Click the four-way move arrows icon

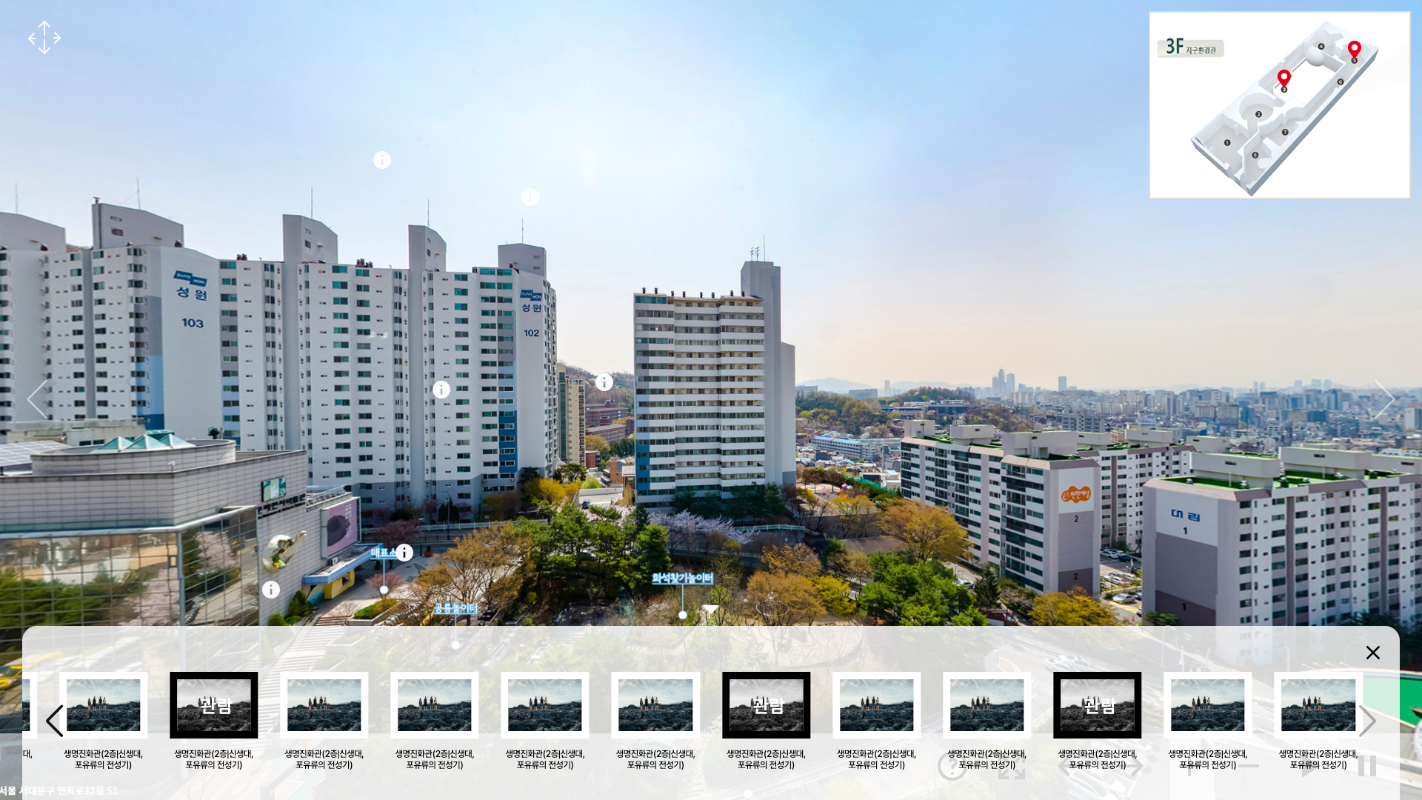[x=44, y=37]
